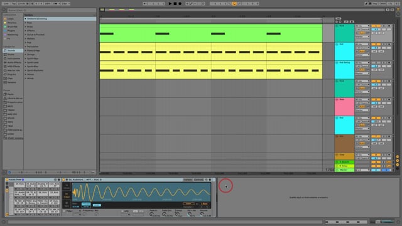The height and width of the screenshot is (226, 402).
Task: Expand the Mallets folder
Action: click(25, 38)
